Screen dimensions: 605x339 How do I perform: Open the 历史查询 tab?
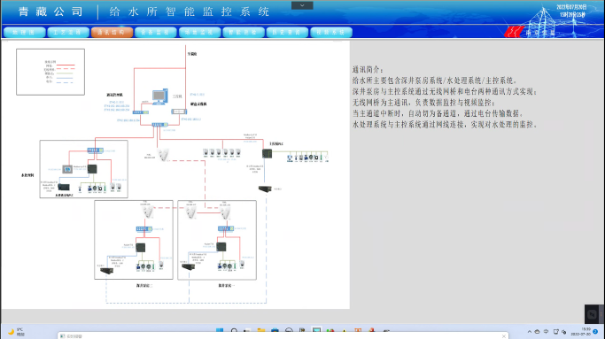287,33
